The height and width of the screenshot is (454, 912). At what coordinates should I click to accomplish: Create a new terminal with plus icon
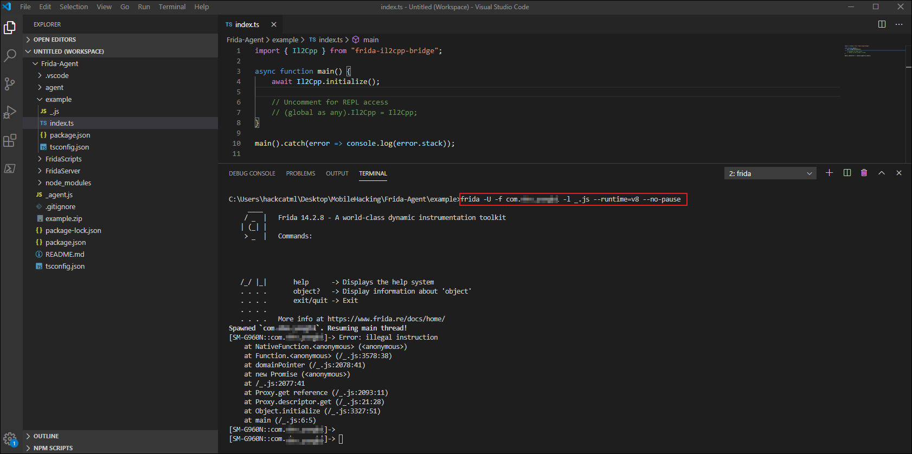tap(829, 173)
